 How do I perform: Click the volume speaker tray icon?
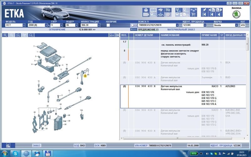pos(208,154)
